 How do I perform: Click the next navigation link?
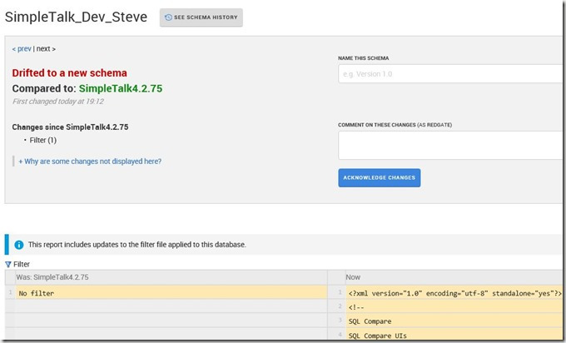point(46,49)
